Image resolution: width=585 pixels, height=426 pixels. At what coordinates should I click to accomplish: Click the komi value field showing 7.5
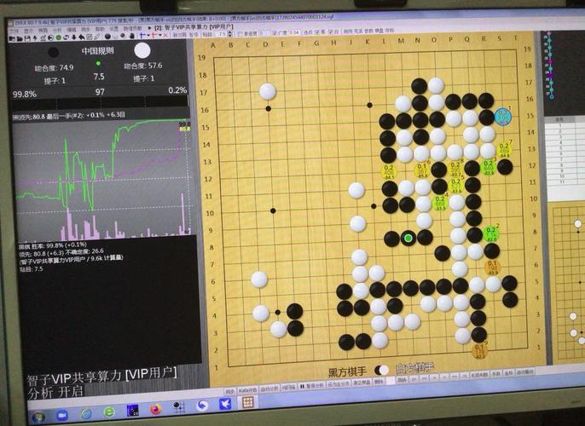(223, 34)
